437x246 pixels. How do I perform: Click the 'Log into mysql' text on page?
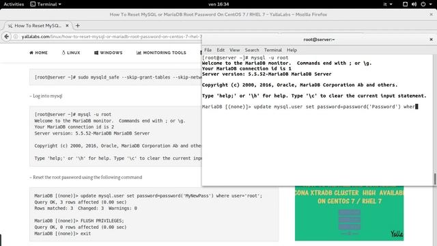coord(46,96)
